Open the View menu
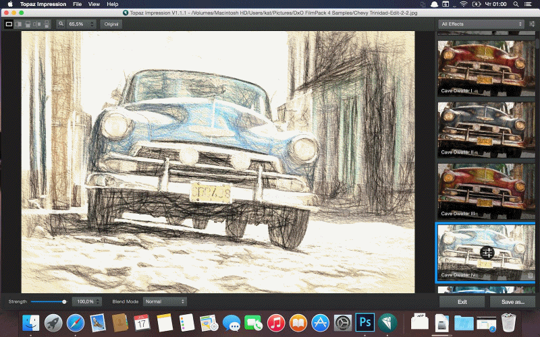Screen dimensions: 540x337 coord(94,4)
